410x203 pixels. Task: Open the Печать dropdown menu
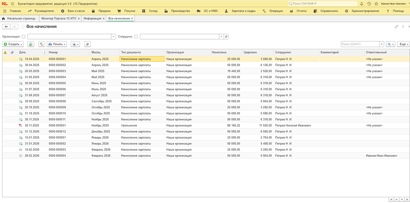pos(57,44)
